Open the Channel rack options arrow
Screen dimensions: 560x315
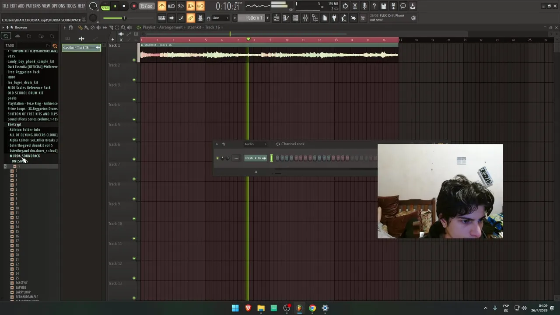coord(217,144)
